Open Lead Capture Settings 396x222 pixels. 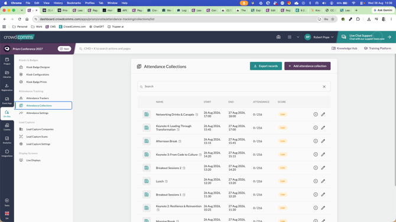[38, 144]
